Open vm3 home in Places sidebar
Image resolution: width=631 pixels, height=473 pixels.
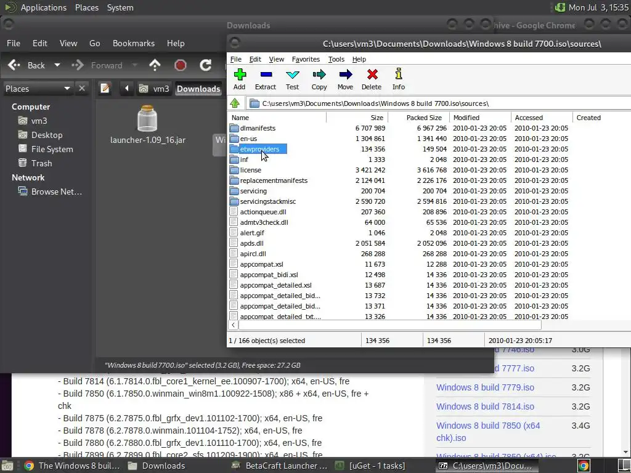point(33,121)
